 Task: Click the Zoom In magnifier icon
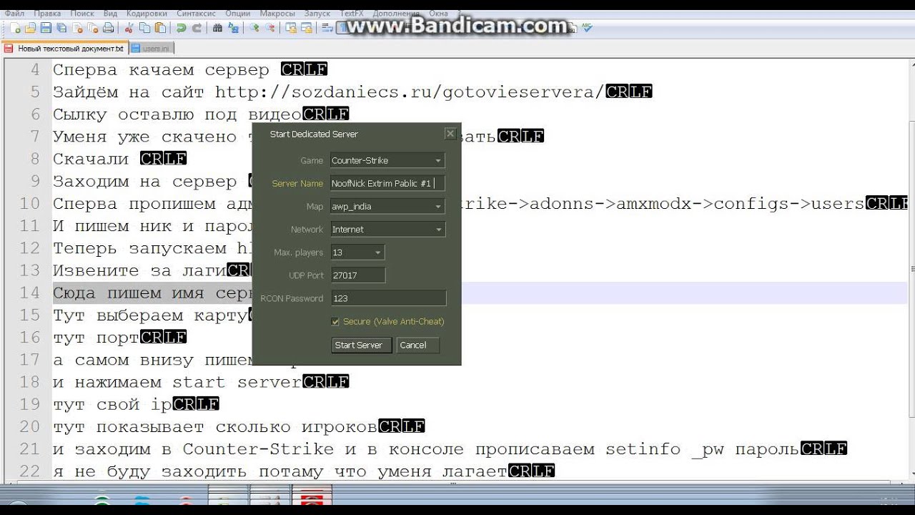coord(254,29)
